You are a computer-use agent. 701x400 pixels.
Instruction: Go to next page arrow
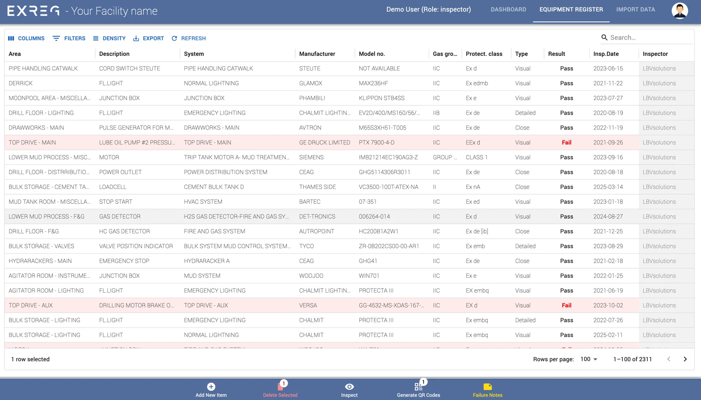click(x=685, y=359)
